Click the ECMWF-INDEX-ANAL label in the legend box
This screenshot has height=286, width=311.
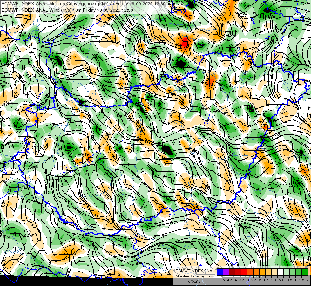coord(195,271)
